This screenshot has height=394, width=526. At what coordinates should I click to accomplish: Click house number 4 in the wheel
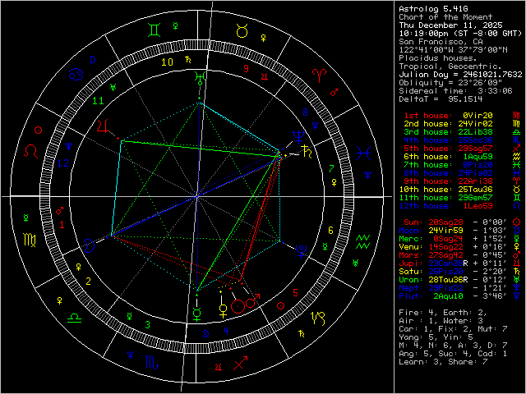pos(227,332)
